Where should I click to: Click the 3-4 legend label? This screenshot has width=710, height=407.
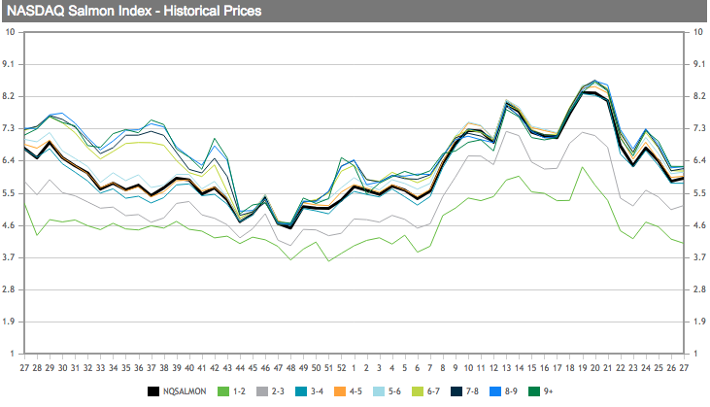317,391
